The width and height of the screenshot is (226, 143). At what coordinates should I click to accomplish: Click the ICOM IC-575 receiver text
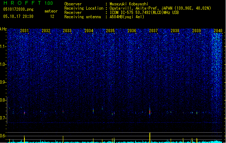[144, 13]
